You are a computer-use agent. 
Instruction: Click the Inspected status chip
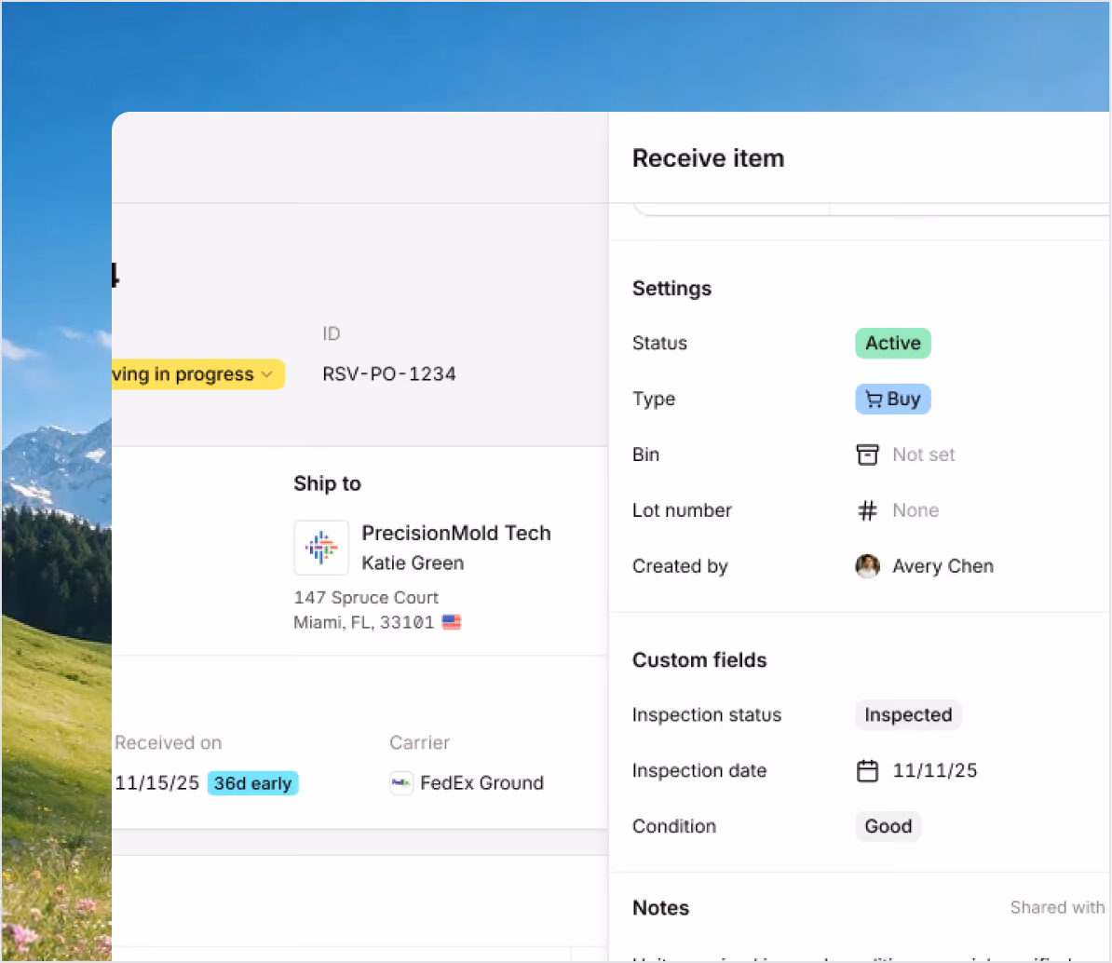tap(908, 715)
